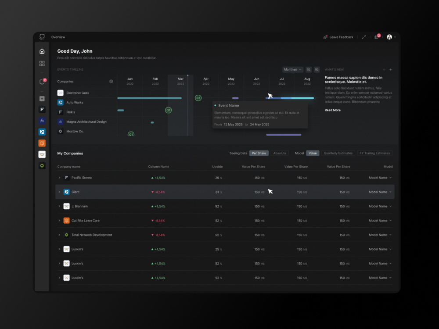Click the long teal Jan–Mar event bar
439x329 pixels.
coord(150,98)
